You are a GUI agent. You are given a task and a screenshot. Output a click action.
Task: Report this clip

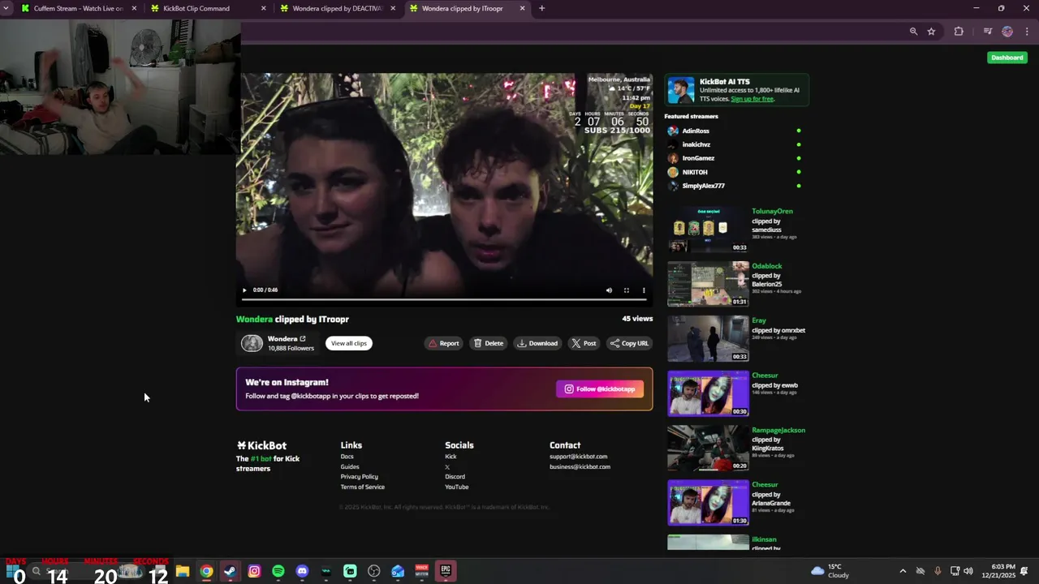(444, 343)
